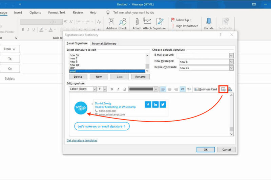Select 'new qa' in the signature list
The width and height of the screenshot is (271, 180).
click(75, 65)
